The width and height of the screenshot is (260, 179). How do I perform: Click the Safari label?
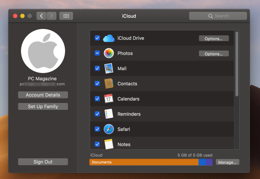tap(124, 129)
